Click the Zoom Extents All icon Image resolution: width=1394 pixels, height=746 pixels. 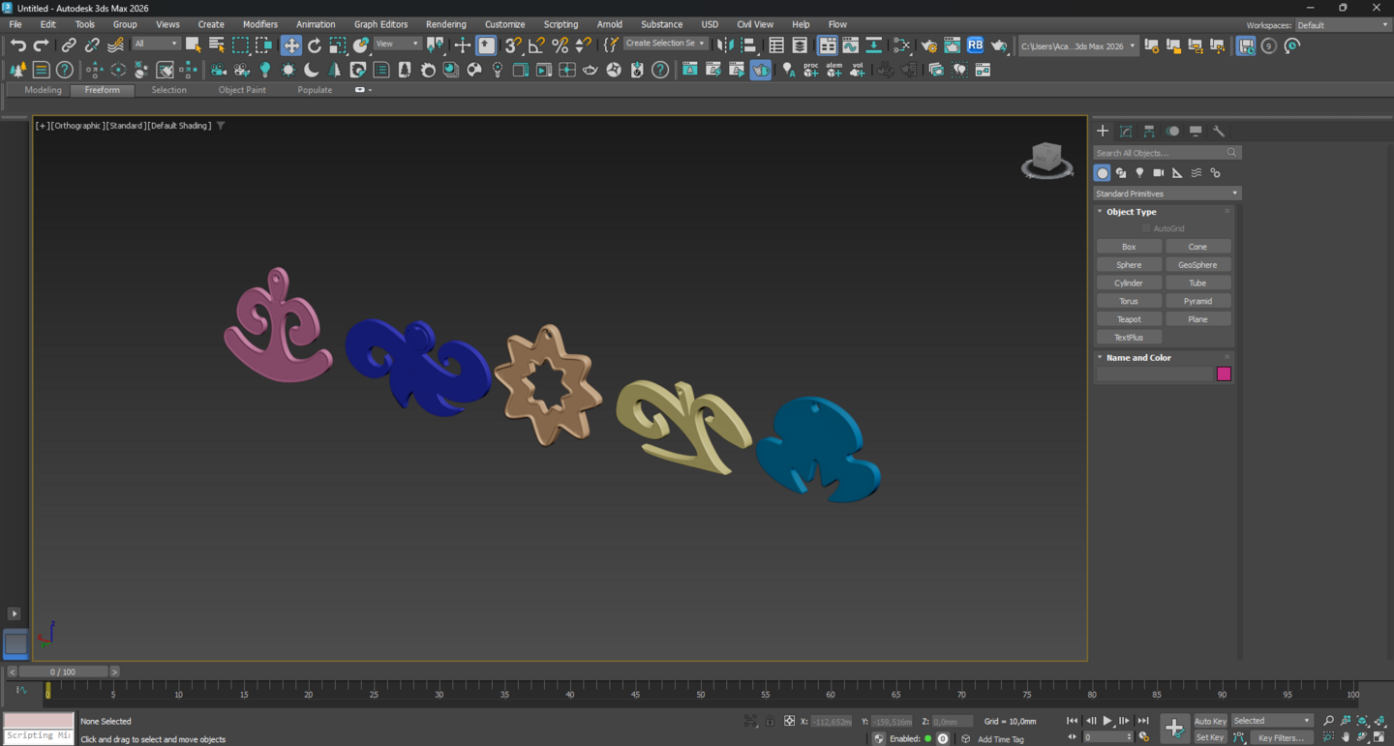click(x=1362, y=721)
